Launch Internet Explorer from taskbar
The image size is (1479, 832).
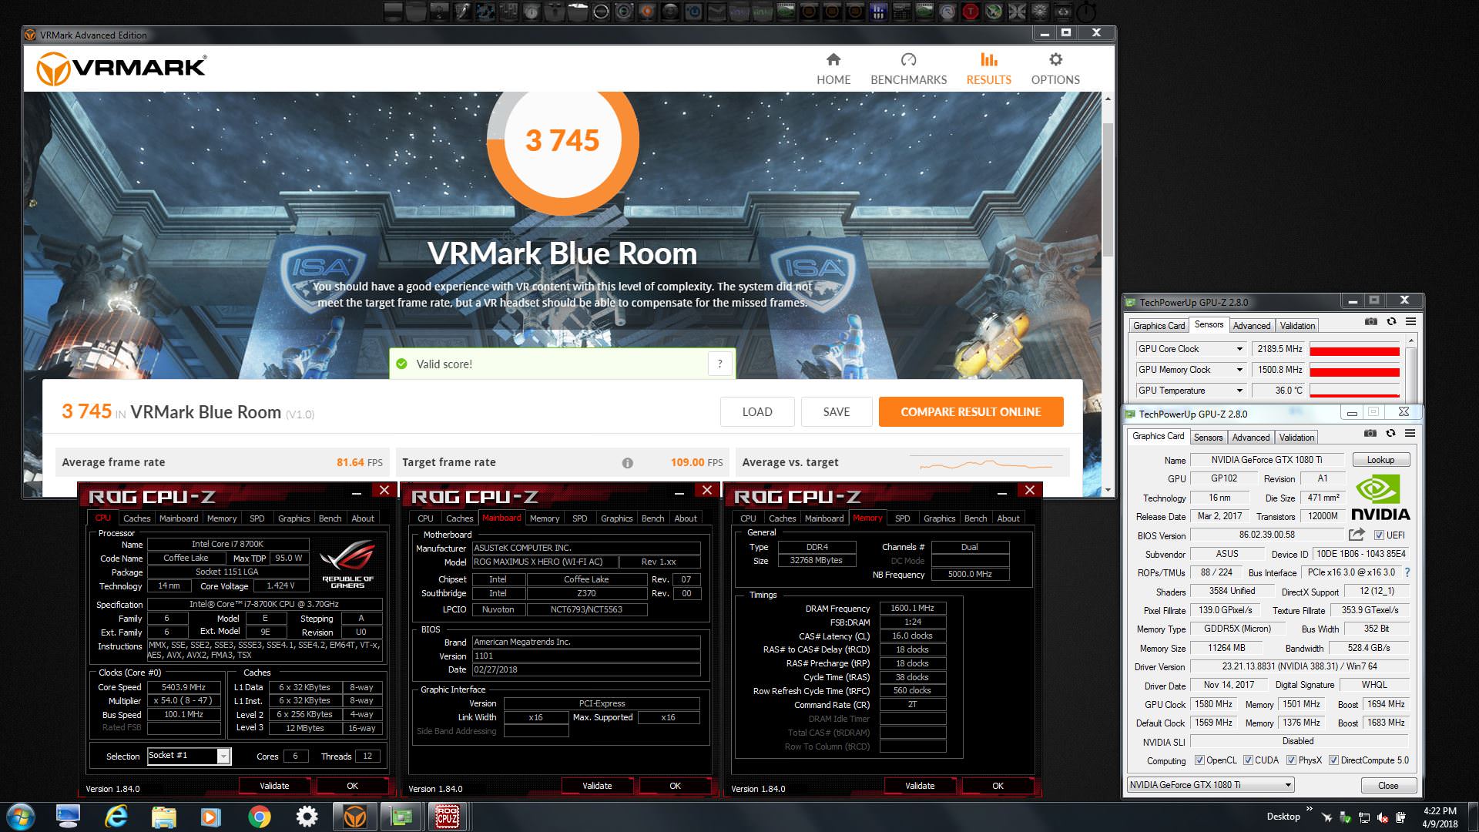pyautogui.click(x=116, y=817)
